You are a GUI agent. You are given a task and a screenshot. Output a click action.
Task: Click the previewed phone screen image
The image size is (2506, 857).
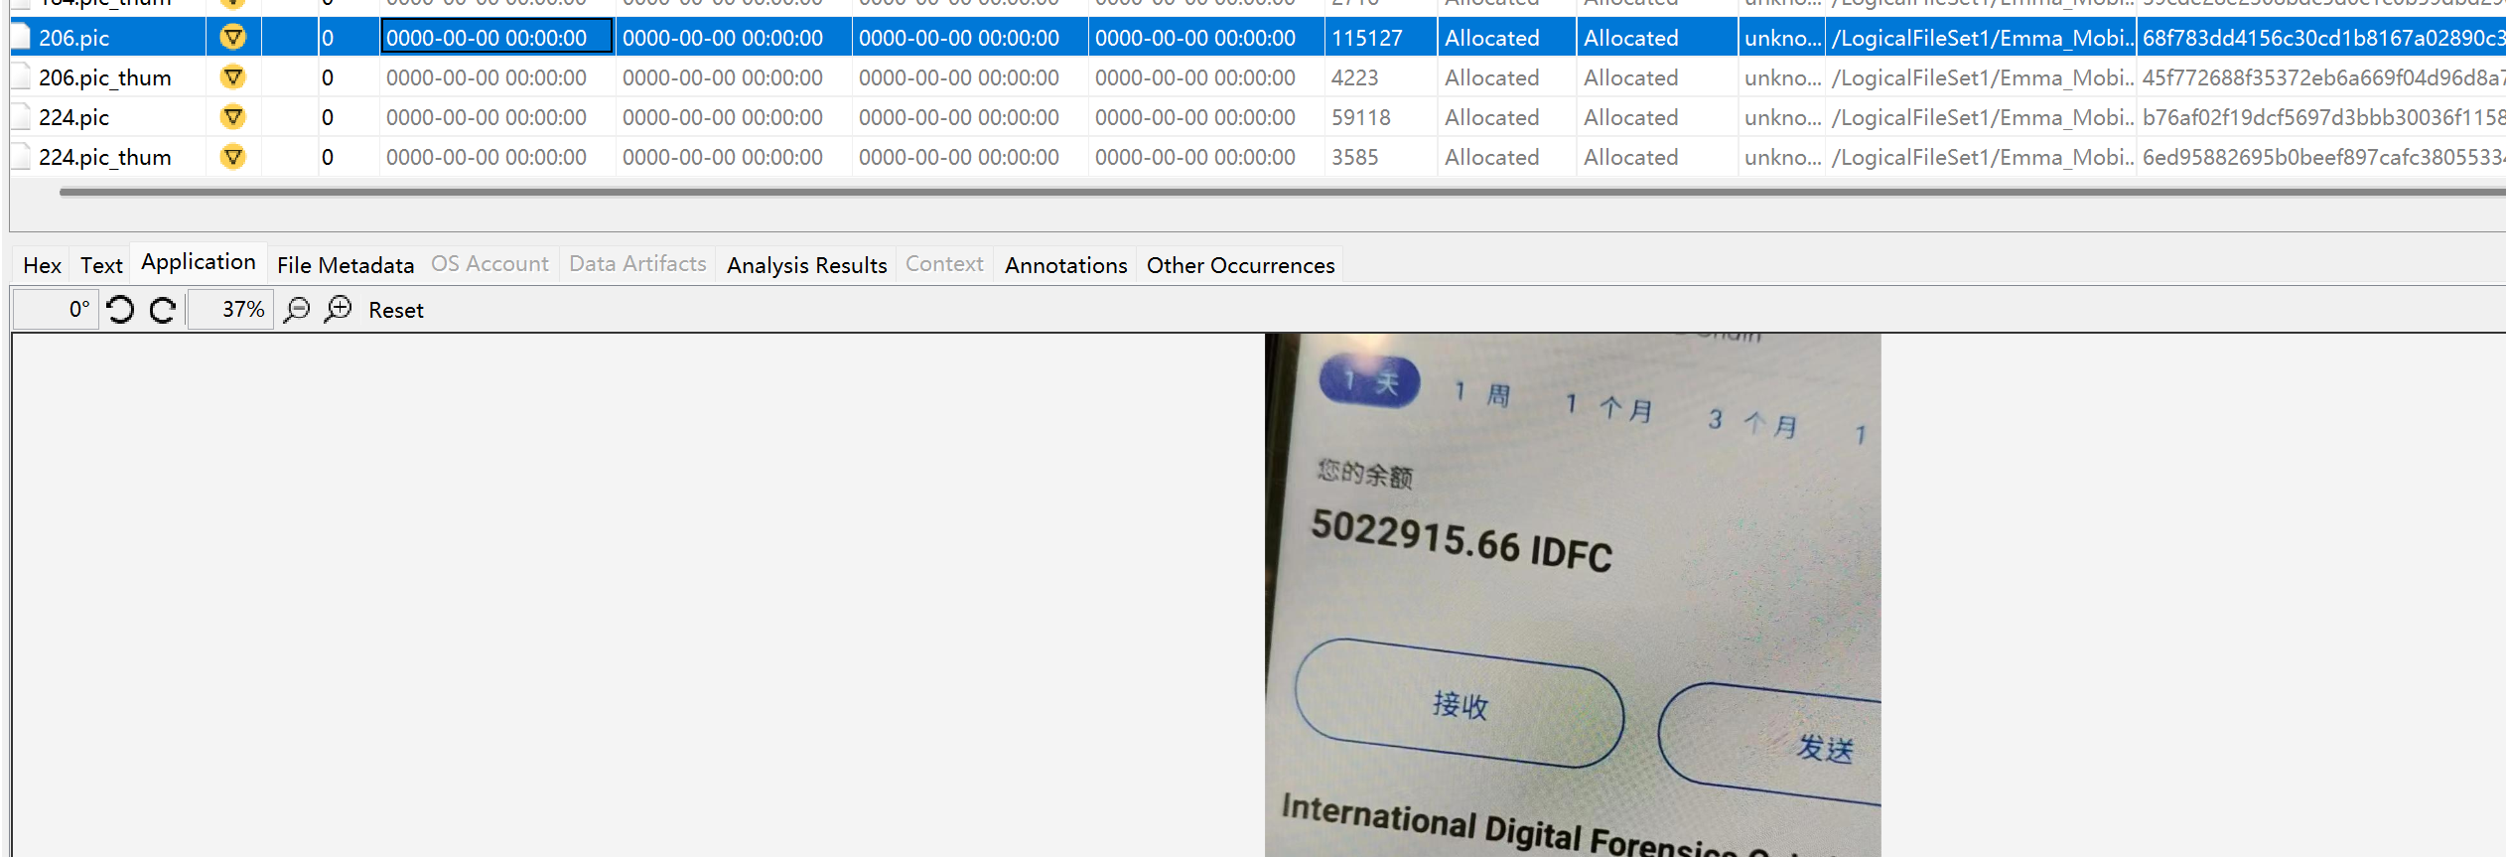coord(1573,595)
